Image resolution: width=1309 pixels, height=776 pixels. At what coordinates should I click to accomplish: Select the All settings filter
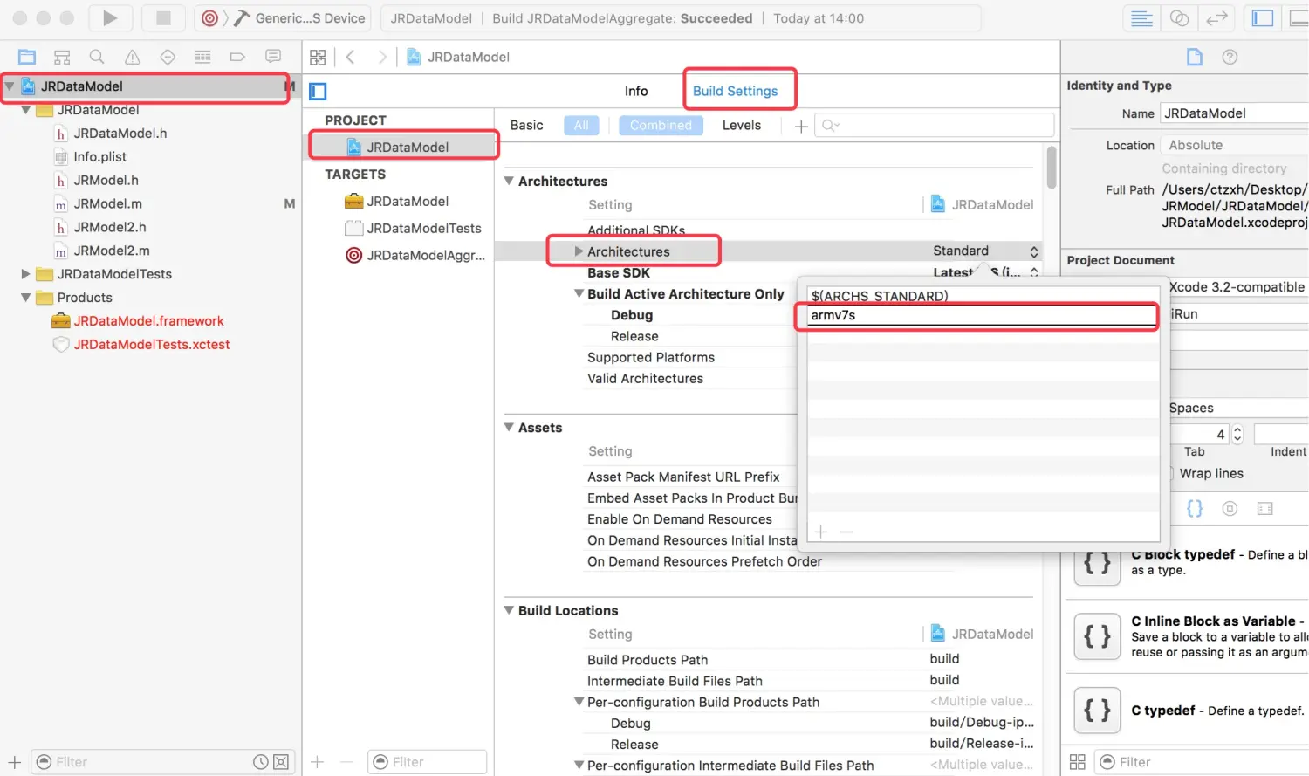pos(581,125)
